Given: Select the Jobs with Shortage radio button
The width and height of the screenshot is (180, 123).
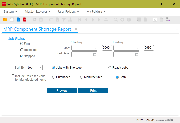Looking at the screenshot, I should coord(54,68).
